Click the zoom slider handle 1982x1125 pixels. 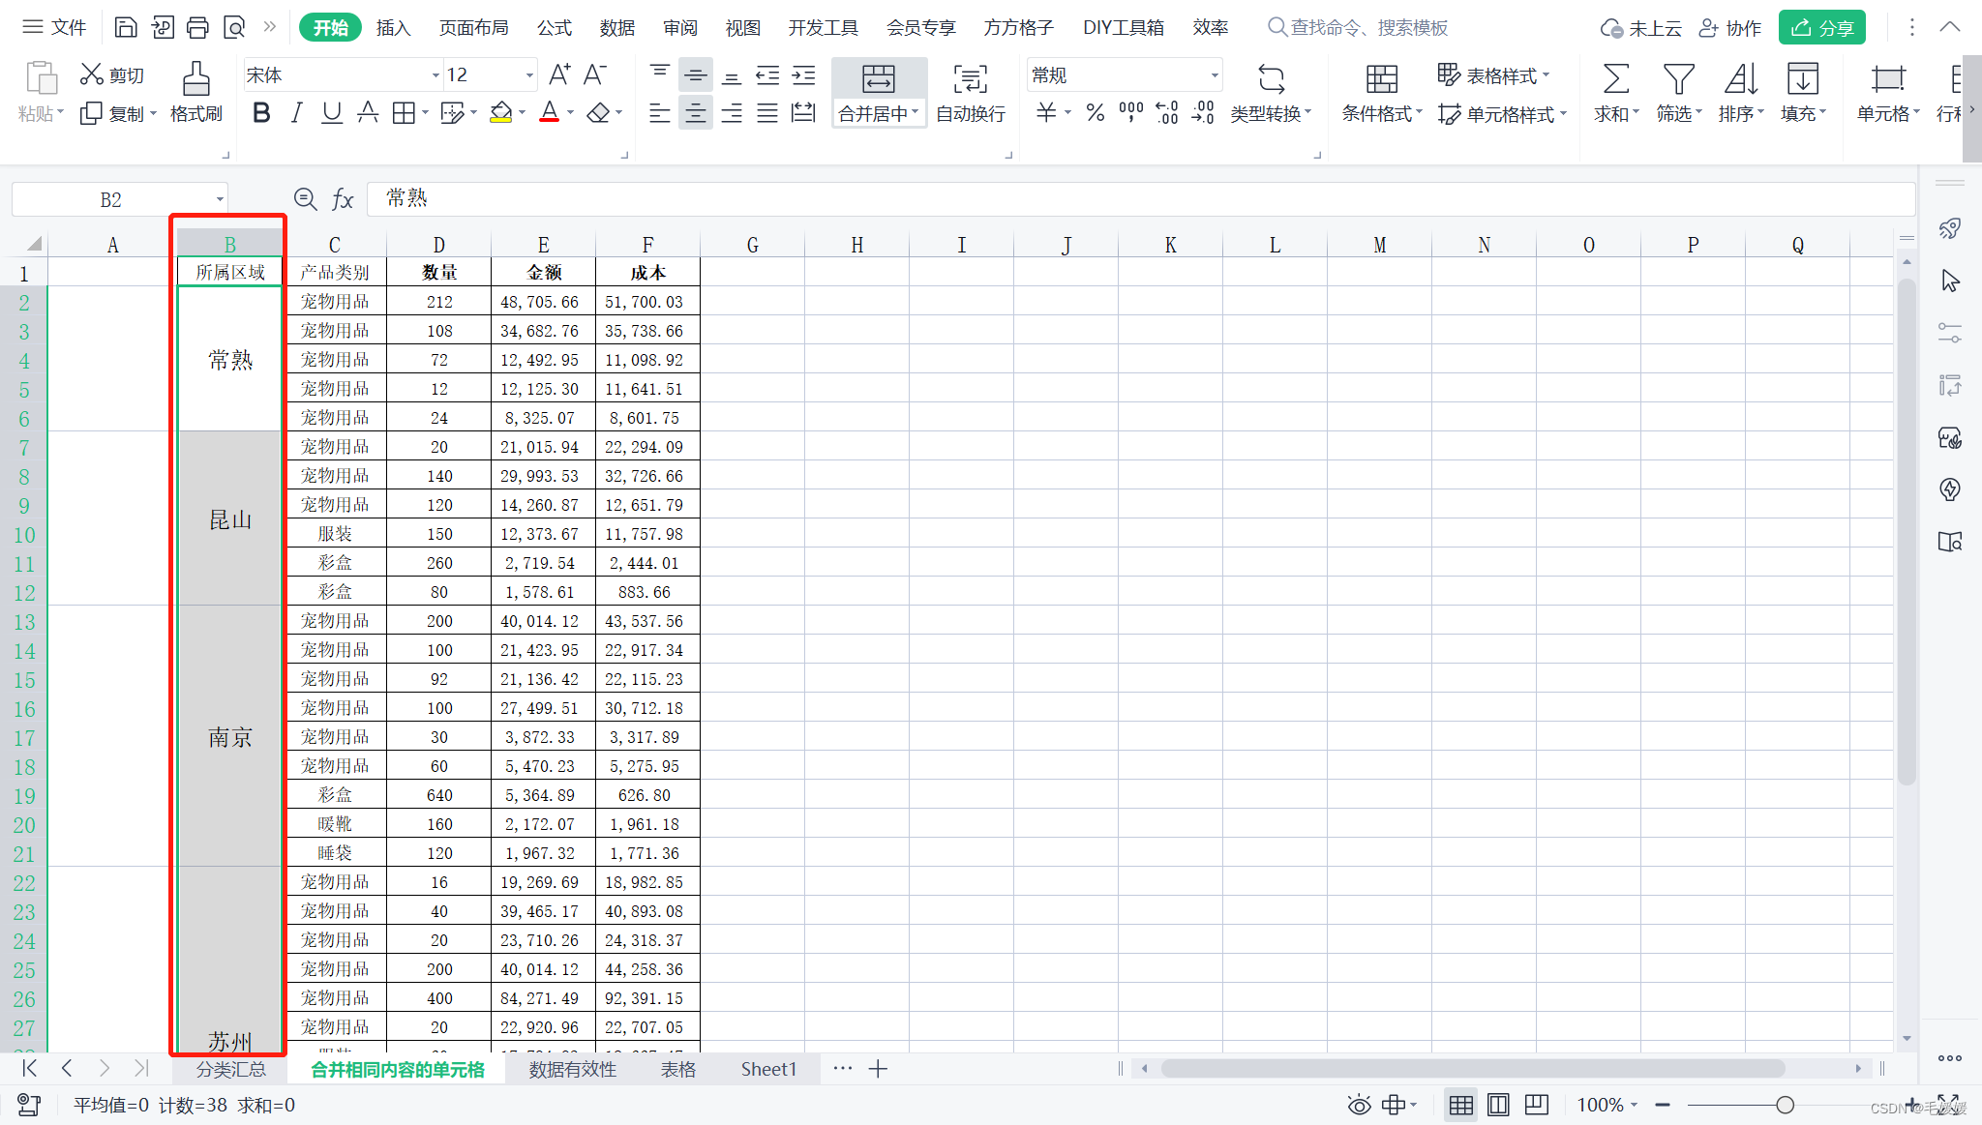(1785, 1105)
